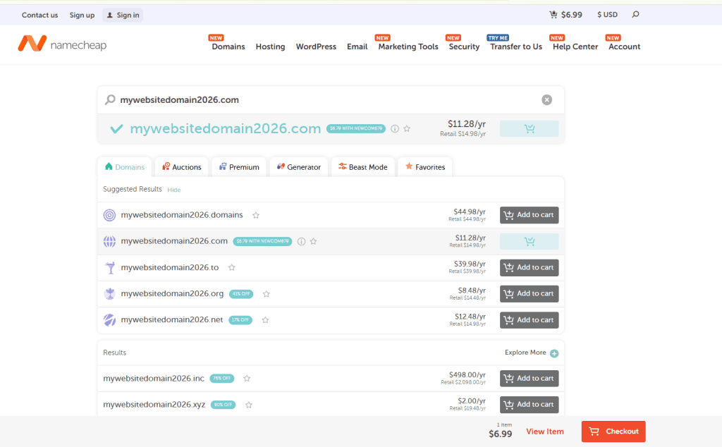Click the cocktail icon beside mywebsitedomain2026.to
Screen dimensions: 722x447
pos(109,267)
